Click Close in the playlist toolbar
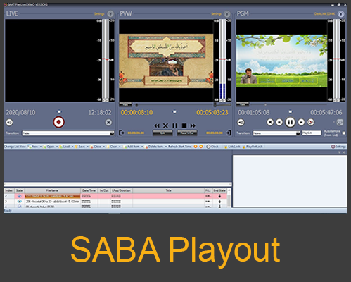This screenshot has width=351, height=282. click(x=96, y=147)
